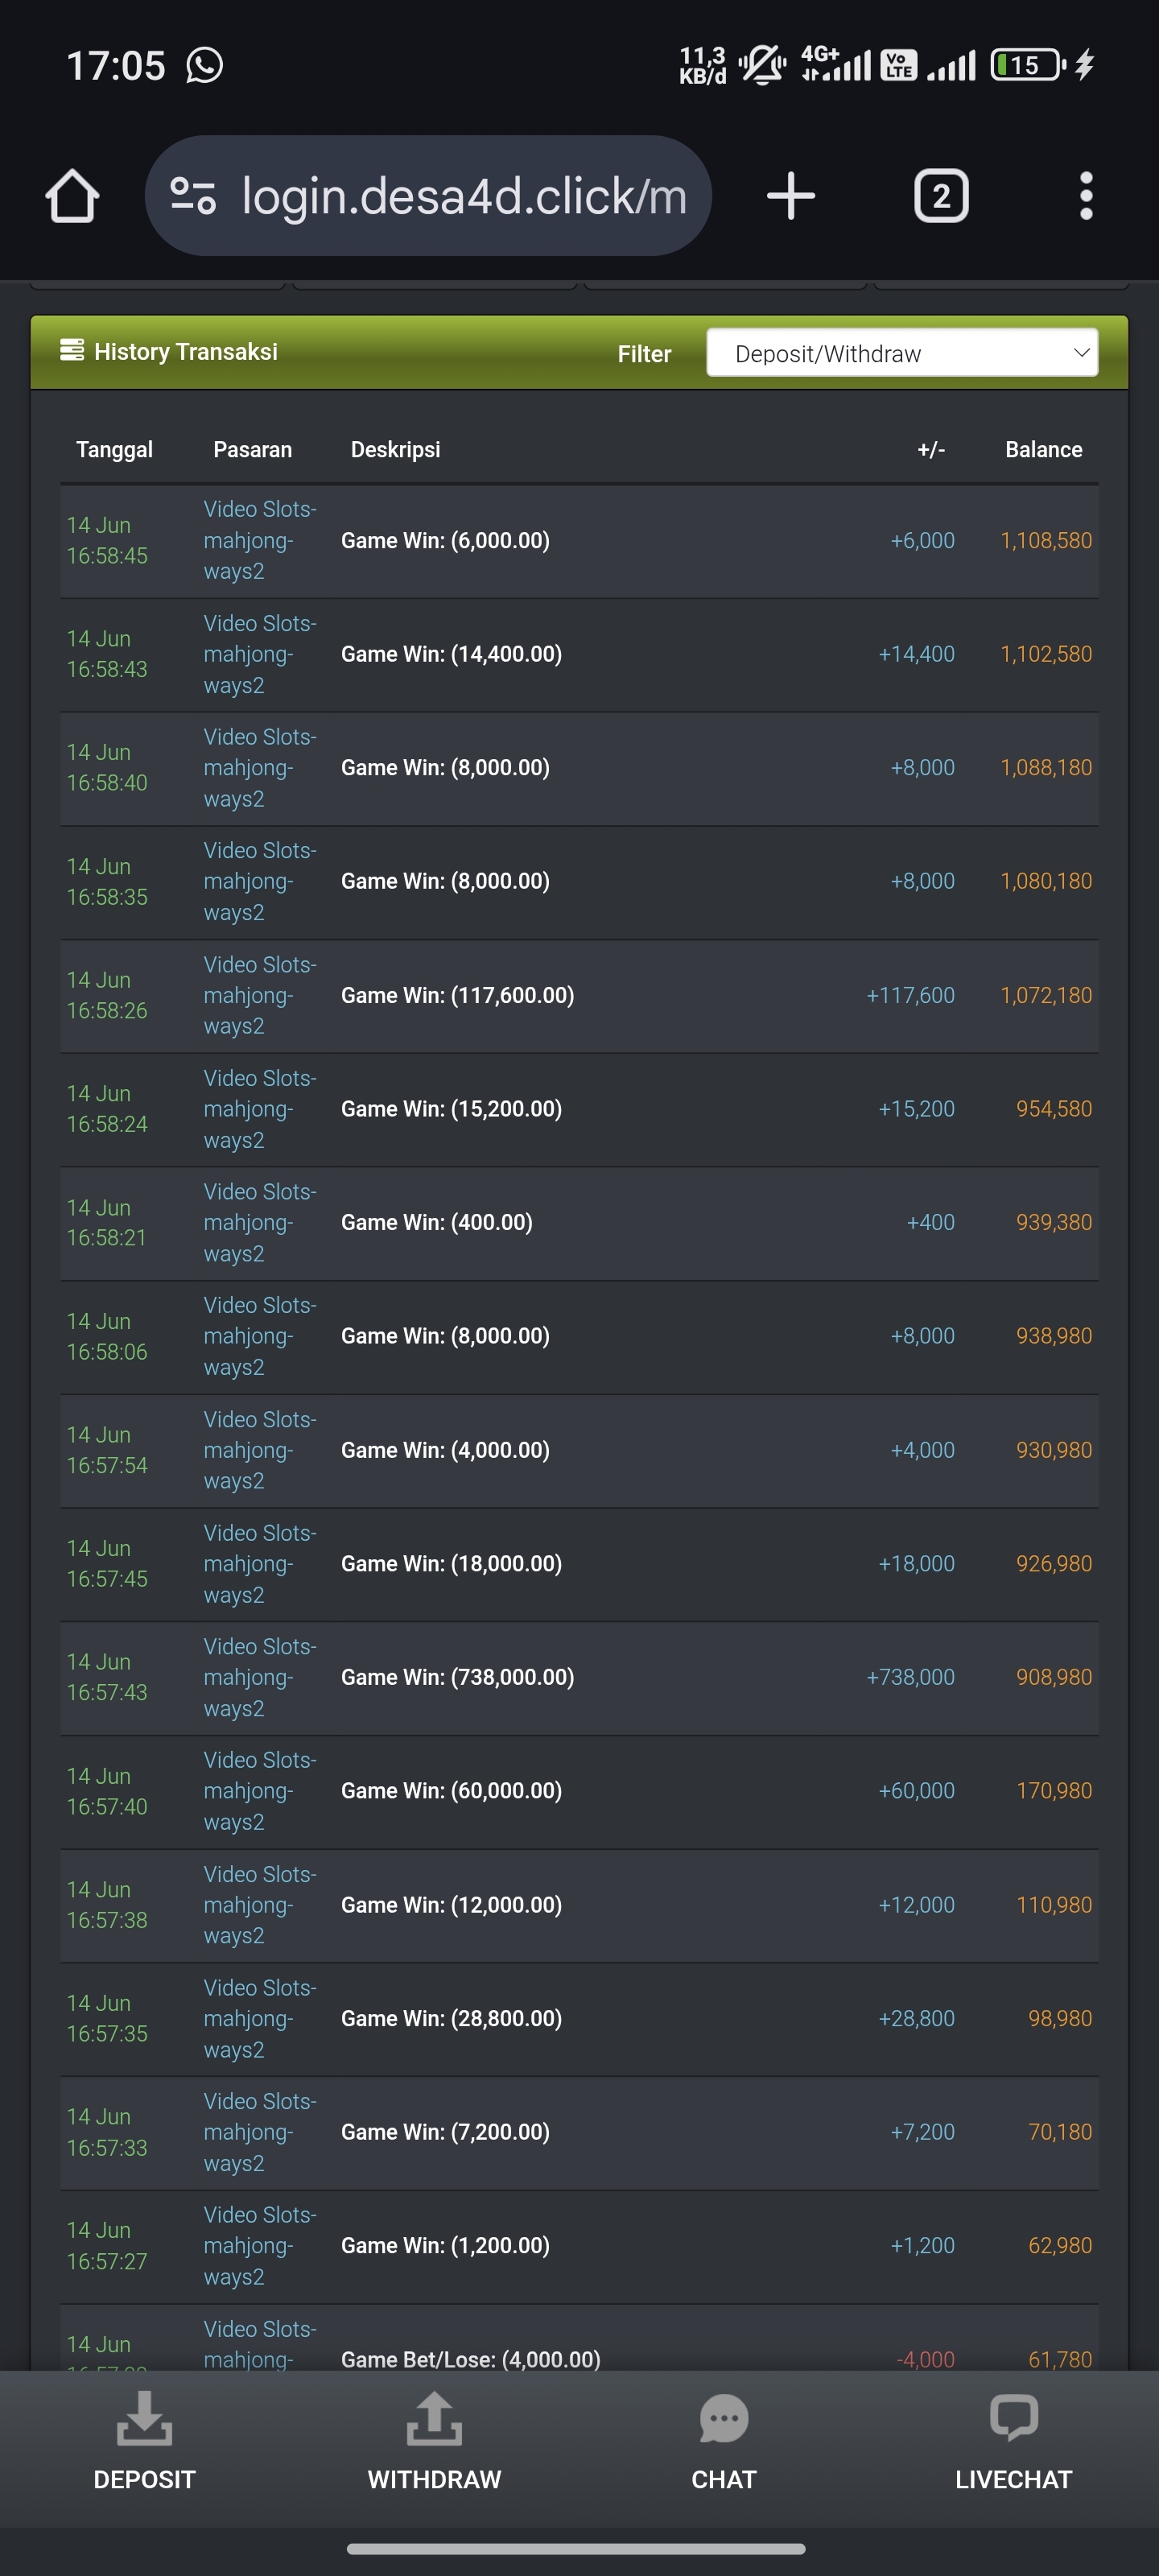Tap the login.desa4d.click address bar

(x=428, y=195)
